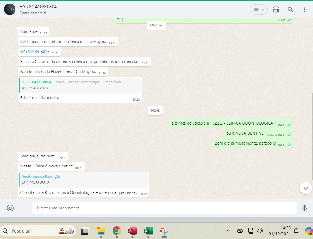Start a video call

pyautogui.click(x=256, y=9)
